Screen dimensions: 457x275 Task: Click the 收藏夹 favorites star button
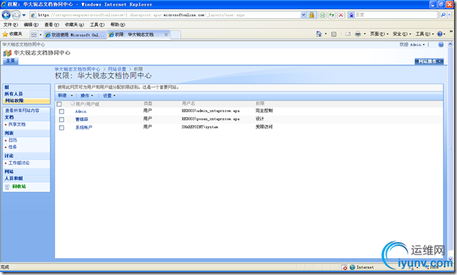pos(12,34)
